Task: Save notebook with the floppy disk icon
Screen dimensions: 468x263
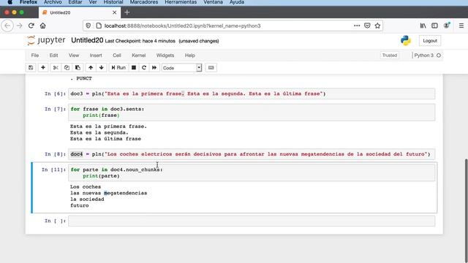Action: 31,68
